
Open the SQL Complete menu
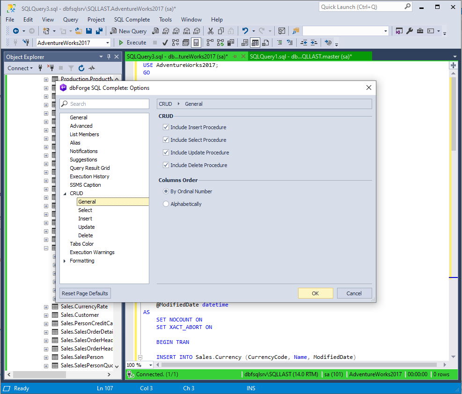(132, 20)
